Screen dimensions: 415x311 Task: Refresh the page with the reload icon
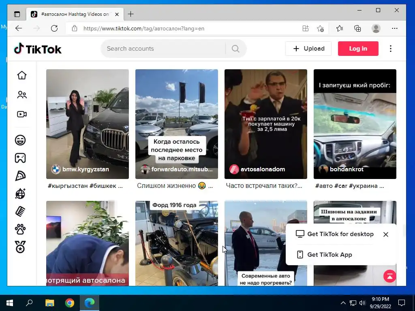[x=54, y=28]
